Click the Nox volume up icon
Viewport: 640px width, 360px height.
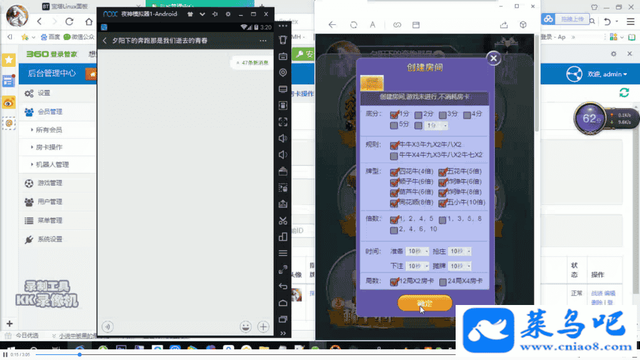point(283,138)
